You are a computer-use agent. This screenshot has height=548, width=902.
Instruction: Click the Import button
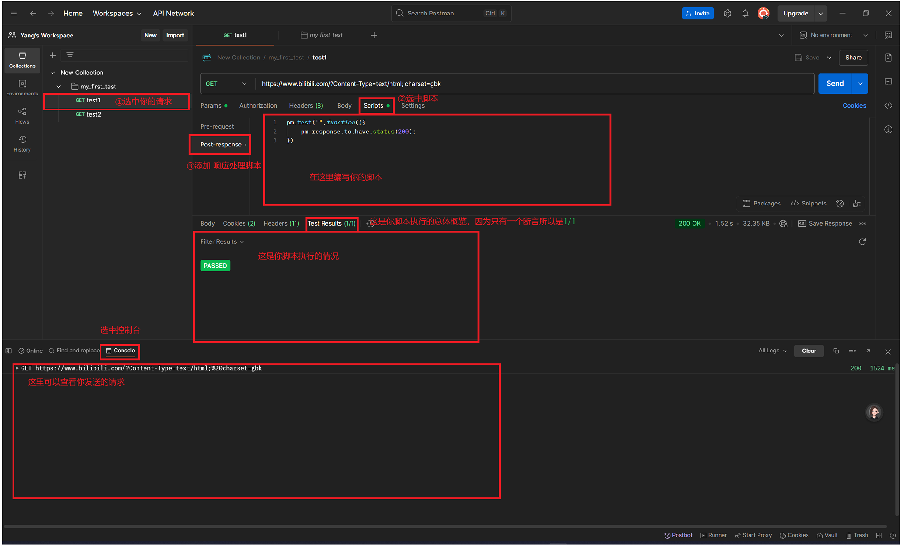(x=175, y=36)
